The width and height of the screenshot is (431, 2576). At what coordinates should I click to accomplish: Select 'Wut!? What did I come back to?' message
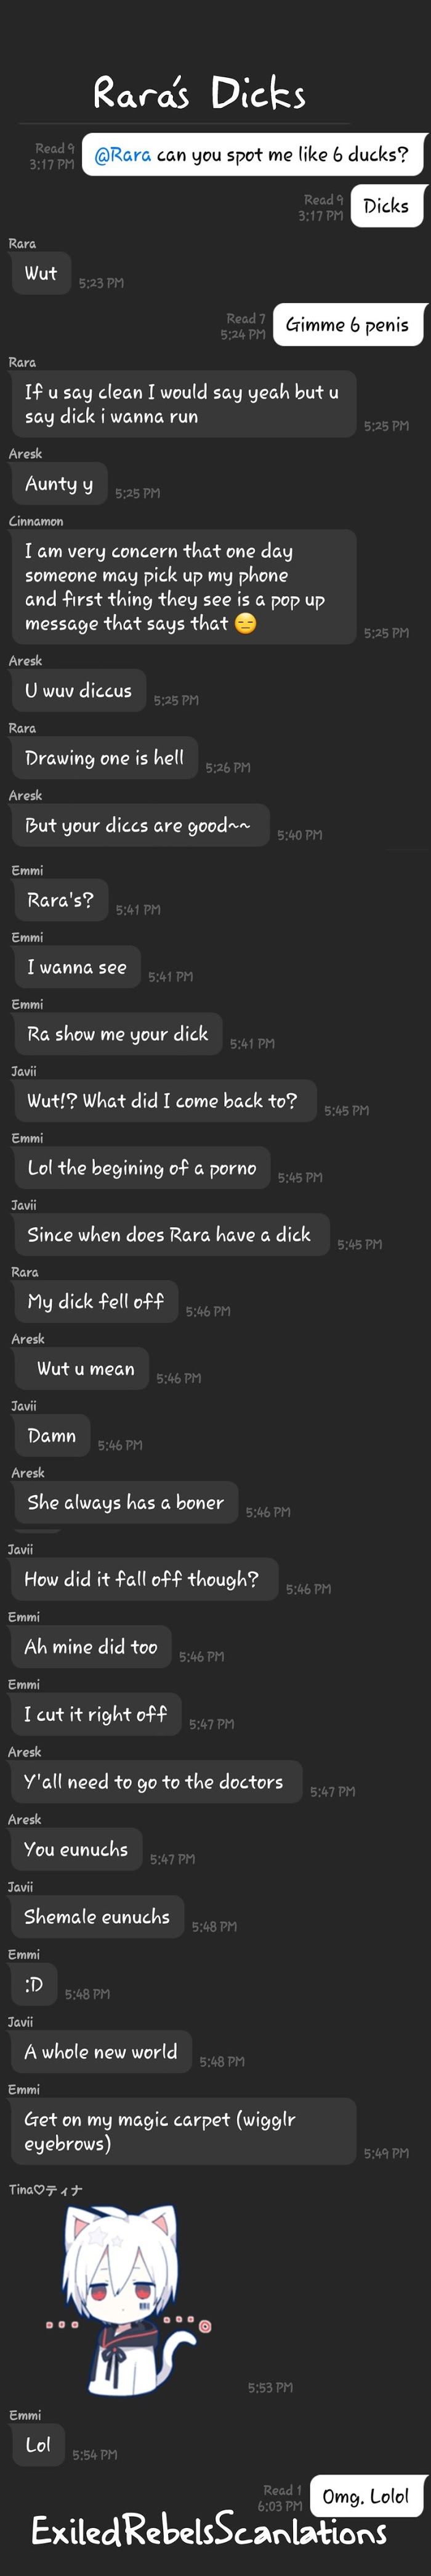[164, 1101]
